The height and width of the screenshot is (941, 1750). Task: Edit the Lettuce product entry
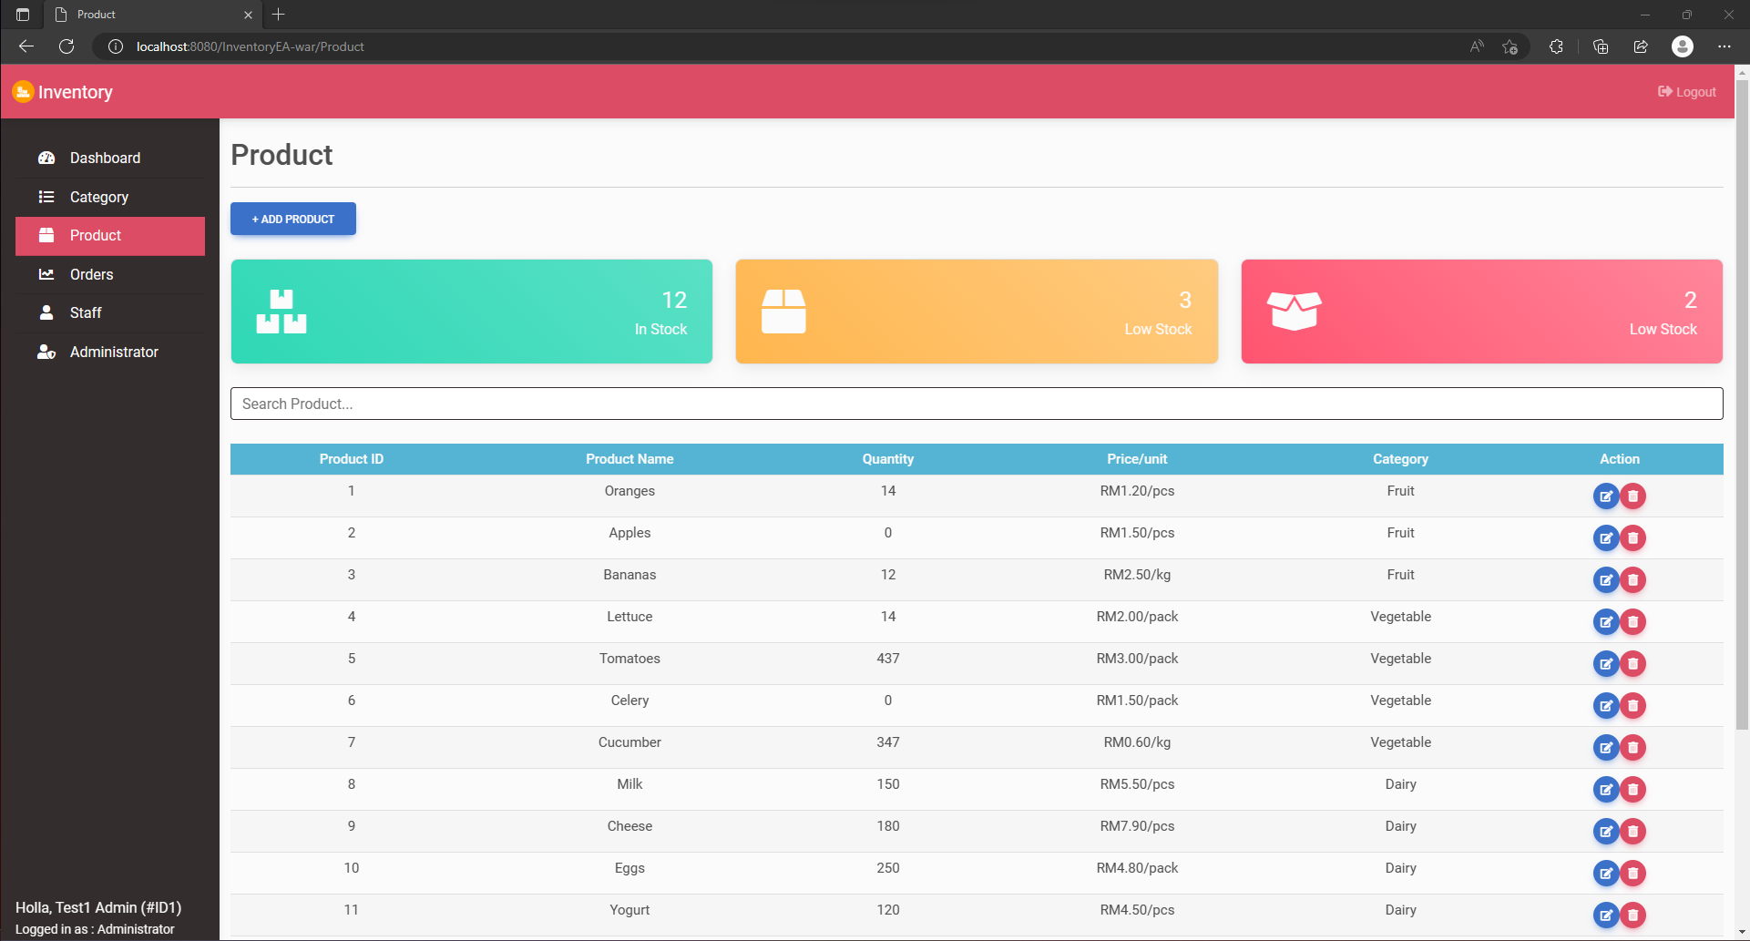tap(1606, 622)
